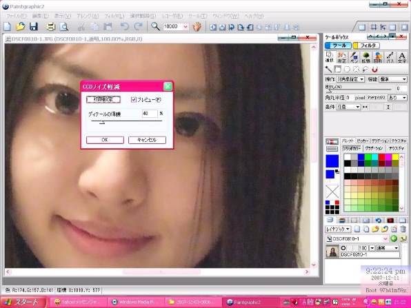The image size is (411, 308).
Task: Open the 表示(V) menu
Action: click(63, 16)
